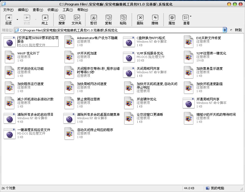Click the 转到 (Go) button

236,30
